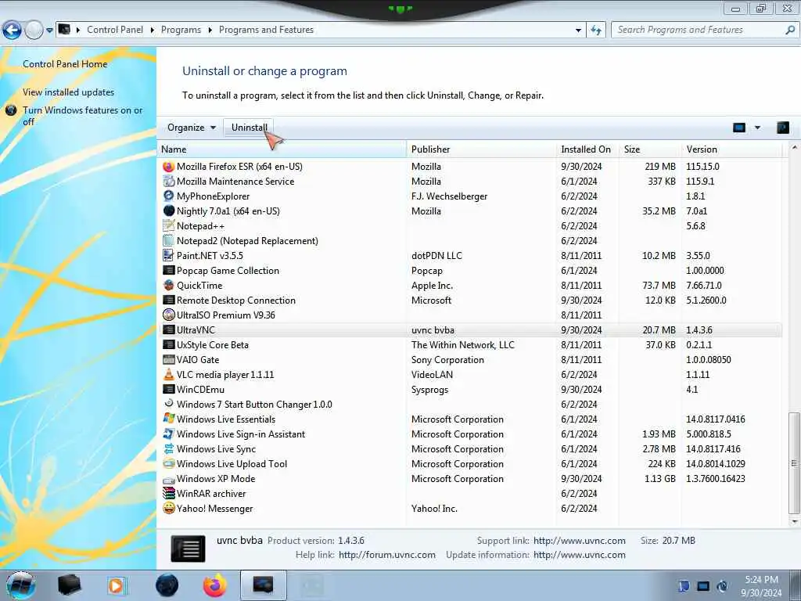This screenshot has width=801, height=601.
Task: Open the Windows Start orb
Action: (21, 585)
